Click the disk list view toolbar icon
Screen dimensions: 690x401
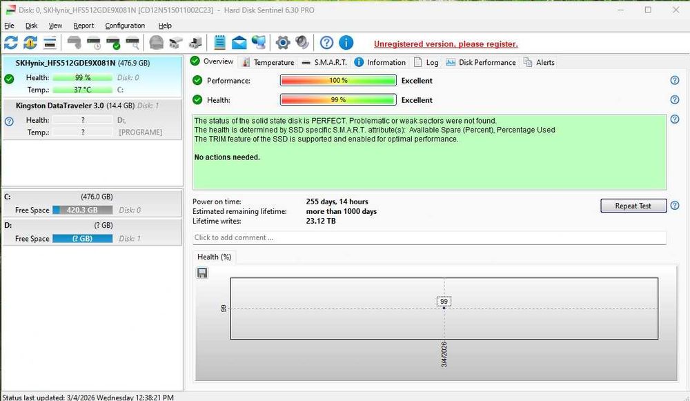point(50,43)
